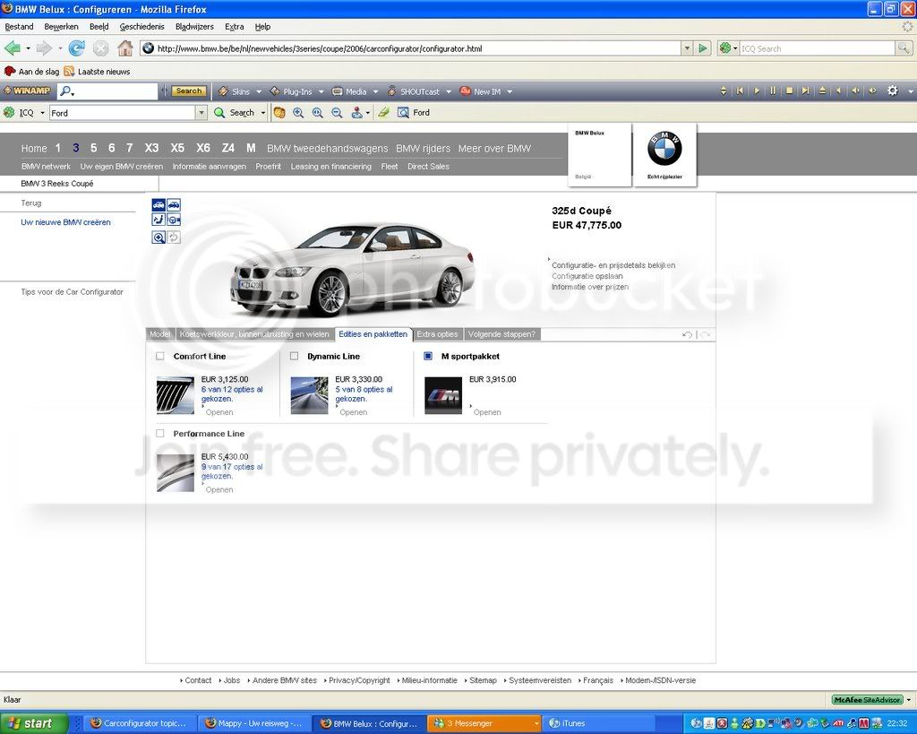The width and height of the screenshot is (917, 734).
Task: Tick the Dynamic Line checkbox
Action: click(294, 356)
